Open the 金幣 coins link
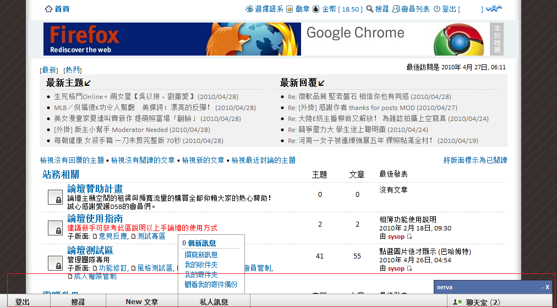The image size is (557, 308). (x=337, y=9)
